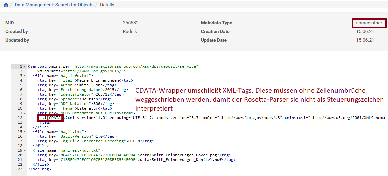Click line number 23 in the gutter
388x176 pixels.
[x=21, y=169]
